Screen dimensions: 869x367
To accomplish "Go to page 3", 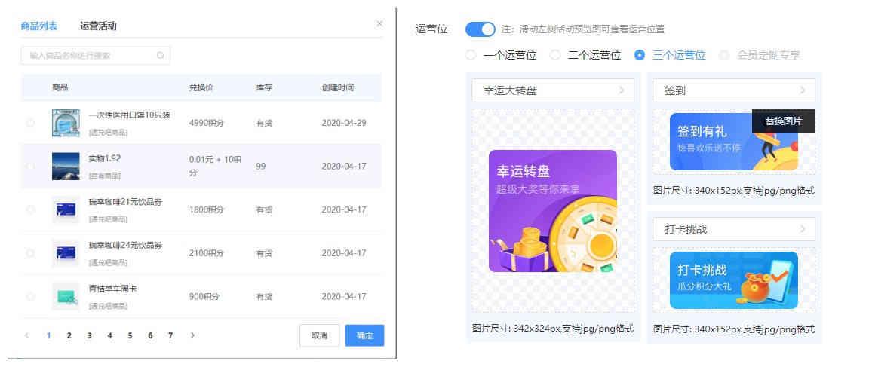I will click(89, 335).
